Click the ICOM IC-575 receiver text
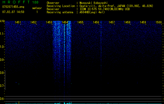The width and height of the screenshot is (164, 104). (x=105, y=9)
